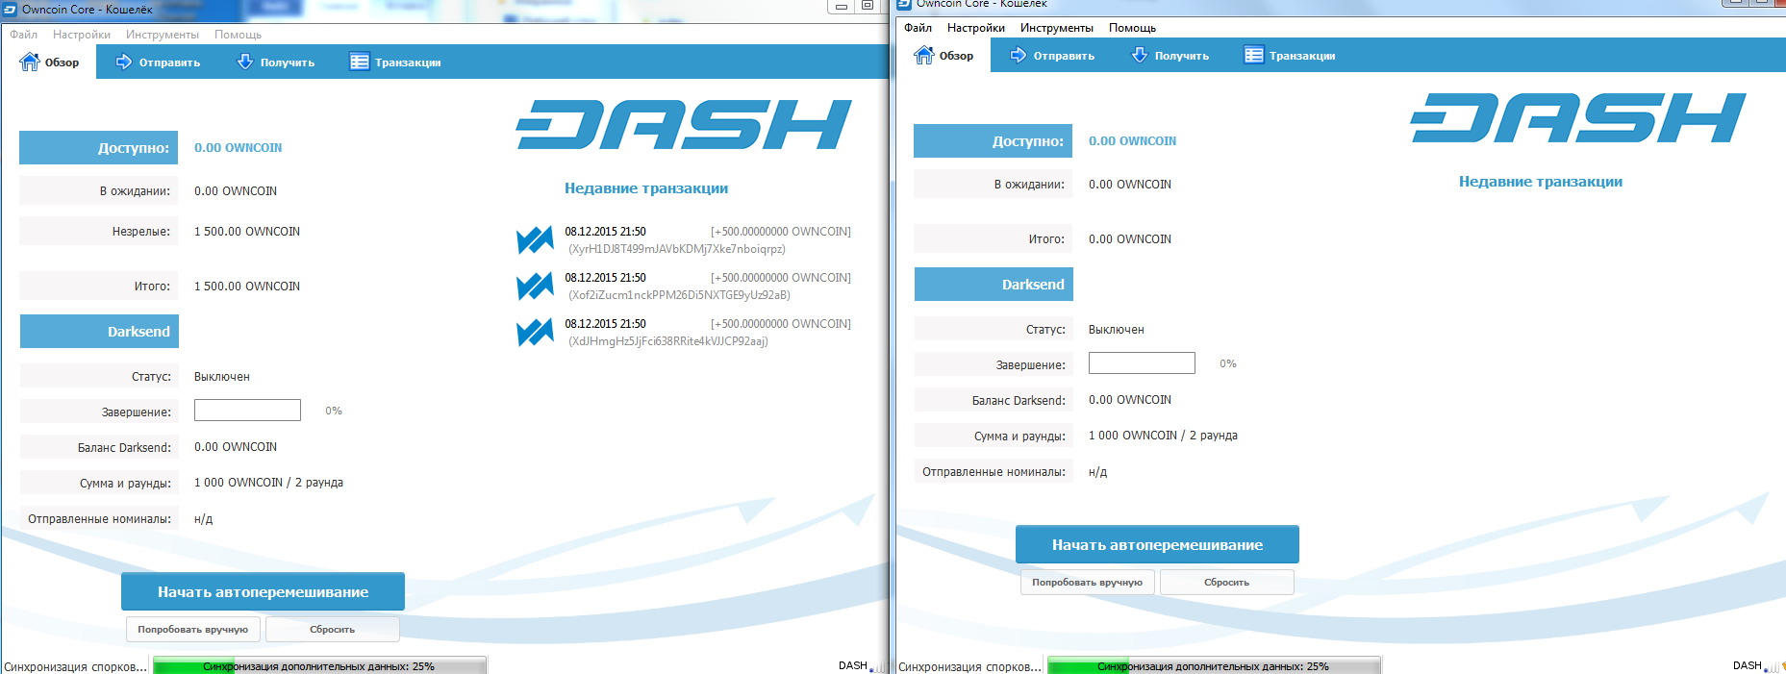
Task: Select the transaction address starting with XdJHmgHz5JjFci
Action: [667, 341]
